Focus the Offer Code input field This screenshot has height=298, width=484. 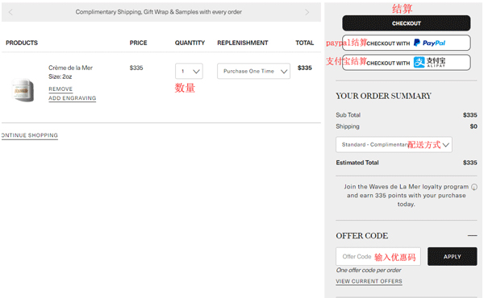(378, 256)
